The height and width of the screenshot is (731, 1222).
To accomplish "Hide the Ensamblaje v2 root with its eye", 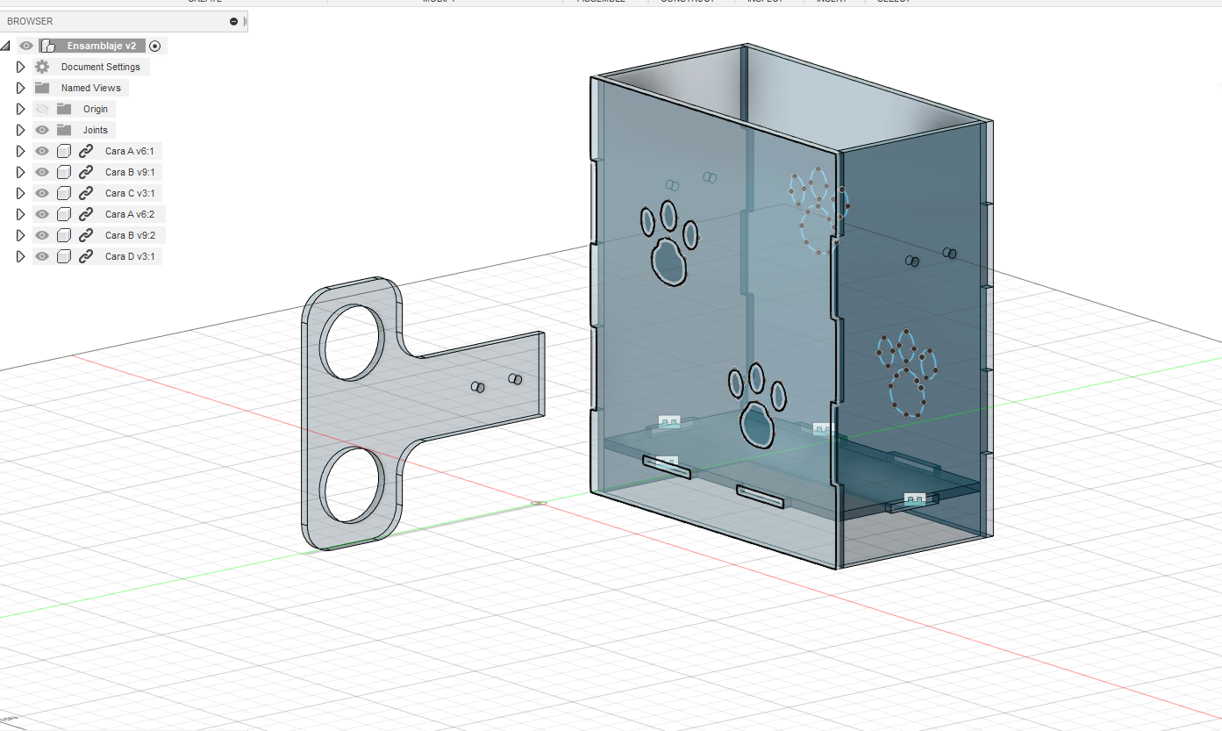I will pyautogui.click(x=26, y=46).
